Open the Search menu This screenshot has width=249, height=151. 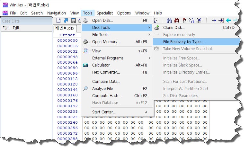tap(37, 13)
